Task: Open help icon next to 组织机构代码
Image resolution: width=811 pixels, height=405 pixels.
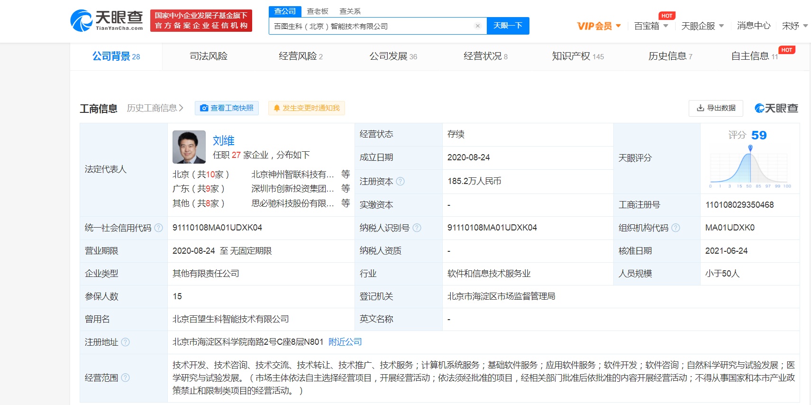Action: tap(676, 228)
